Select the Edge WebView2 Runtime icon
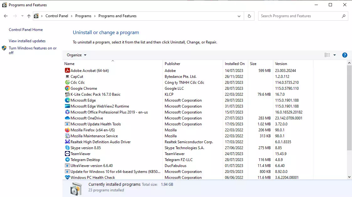Screen dimensions: 352x197 coord(67,106)
